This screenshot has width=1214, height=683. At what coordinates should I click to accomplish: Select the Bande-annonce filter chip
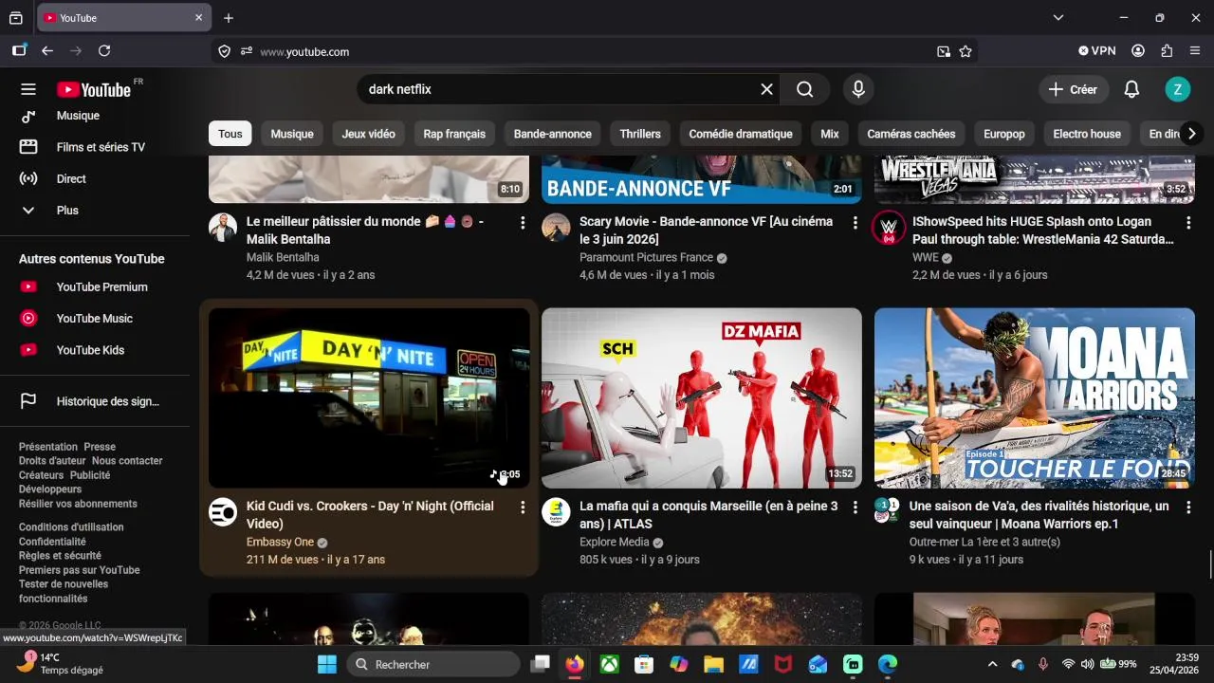553,134
